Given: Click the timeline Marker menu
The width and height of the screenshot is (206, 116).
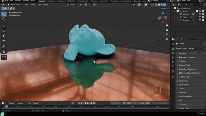Looking at the screenshot, I should tap(36, 103).
